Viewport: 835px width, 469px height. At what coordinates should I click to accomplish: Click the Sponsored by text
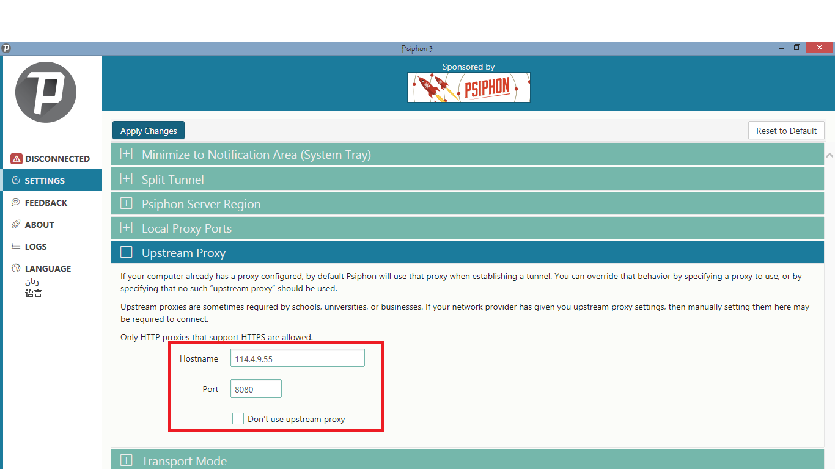coord(469,67)
